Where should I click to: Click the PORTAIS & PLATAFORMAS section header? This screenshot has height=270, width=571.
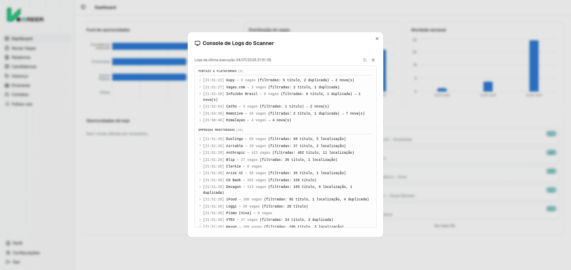coord(221,71)
